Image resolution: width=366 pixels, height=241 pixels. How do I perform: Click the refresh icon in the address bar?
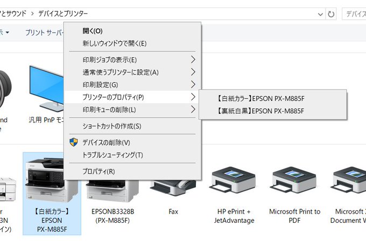(331, 14)
